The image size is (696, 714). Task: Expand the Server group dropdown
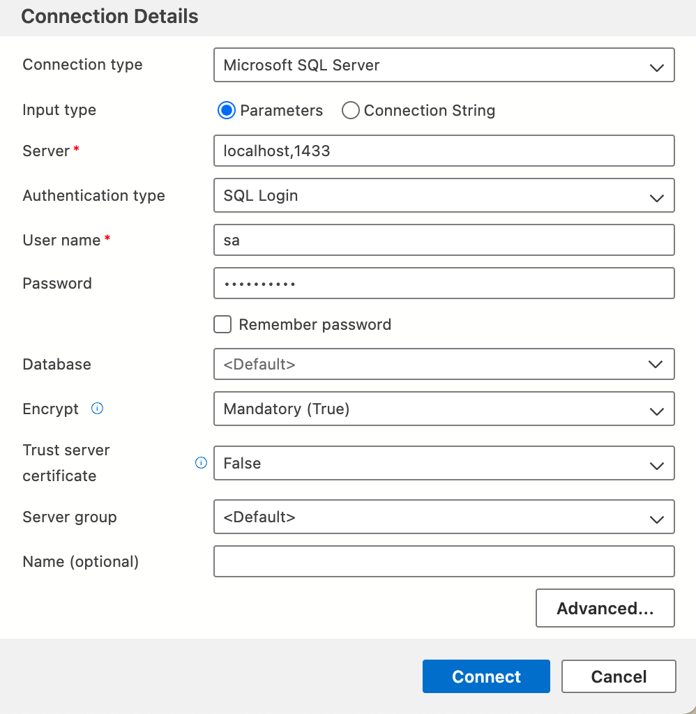pyautogui.click(x=444, y=517)
